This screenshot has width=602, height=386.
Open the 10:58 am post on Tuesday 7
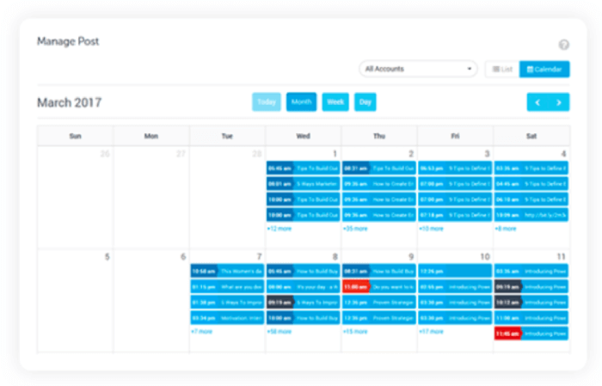pos(226,271)
